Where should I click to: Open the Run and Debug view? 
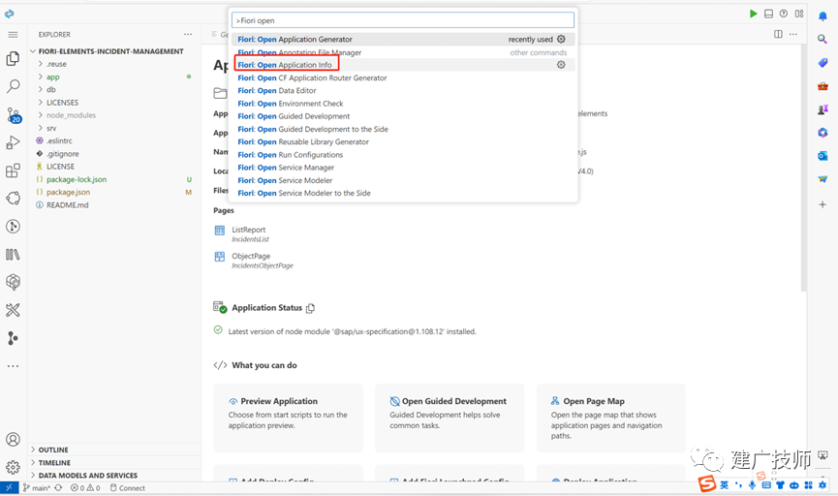click(x=13, y=142)
